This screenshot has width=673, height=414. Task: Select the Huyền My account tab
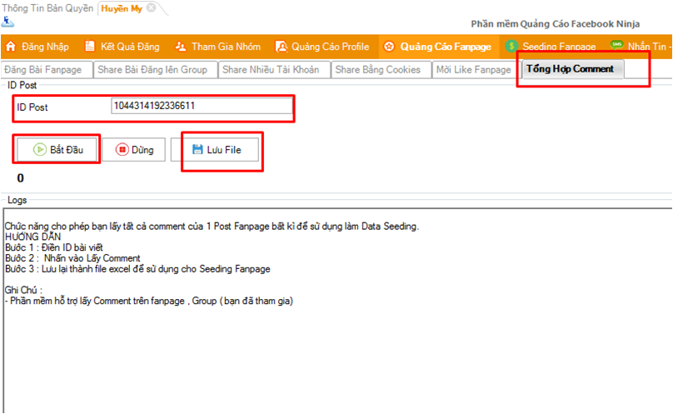[x=122, y=8]
